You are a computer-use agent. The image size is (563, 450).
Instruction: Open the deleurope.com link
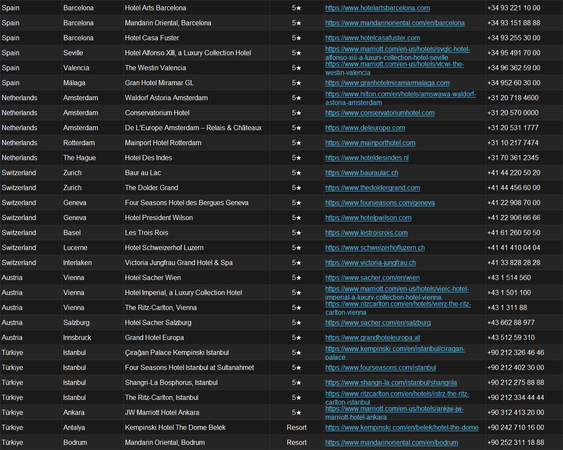(x=365, y=128)
